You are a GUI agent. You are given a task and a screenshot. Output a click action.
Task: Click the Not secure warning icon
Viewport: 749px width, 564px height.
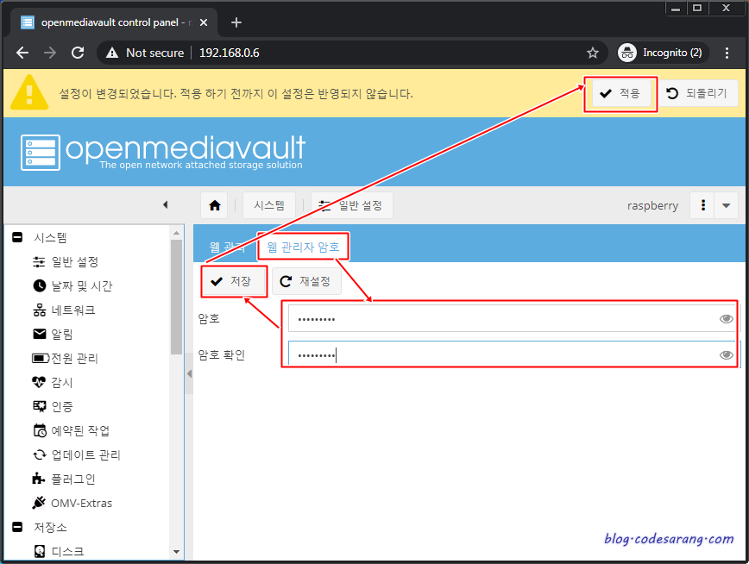coord(112,53)
